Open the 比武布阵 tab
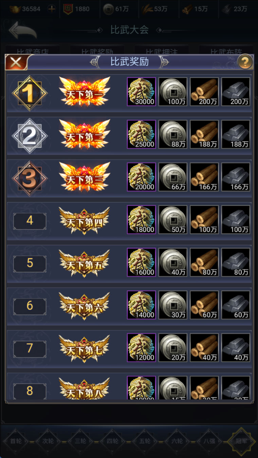 click(226, 50)
